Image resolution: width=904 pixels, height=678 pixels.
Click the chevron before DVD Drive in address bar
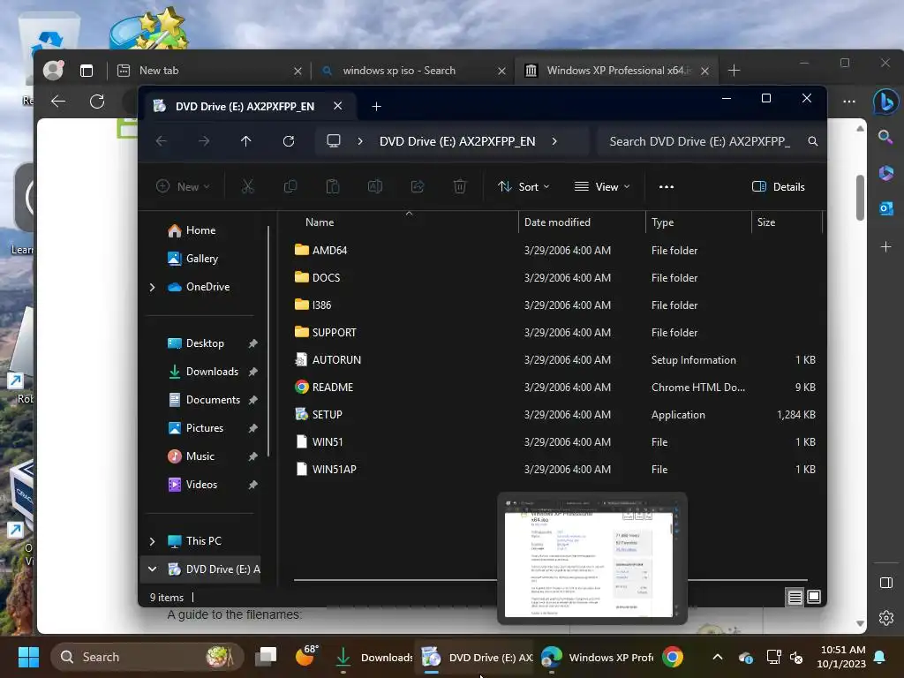click(x=360, y=141)
